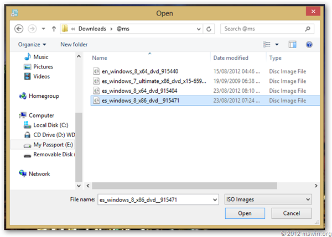Open the address bar path dropdown
Image resolution: width=332 pixels, height=237 pixels.
pos(199,28)
